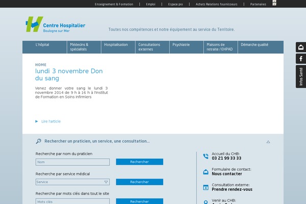Expand the Service dropdown list
The height and width of the screenshot is (204, 306).
coord(72,182)
